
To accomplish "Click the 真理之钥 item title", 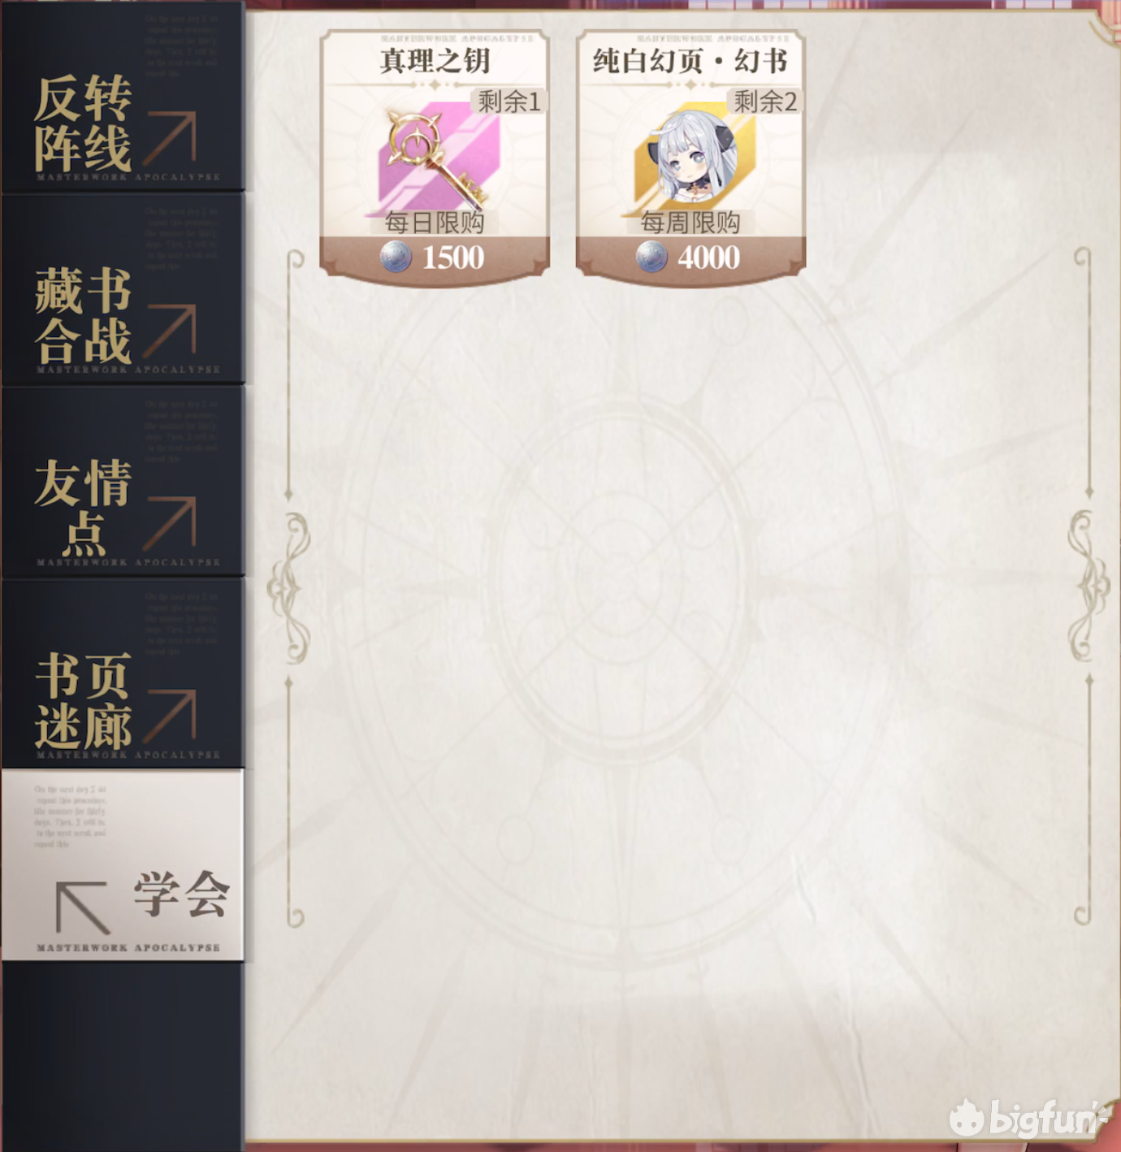I will (435, 61).
